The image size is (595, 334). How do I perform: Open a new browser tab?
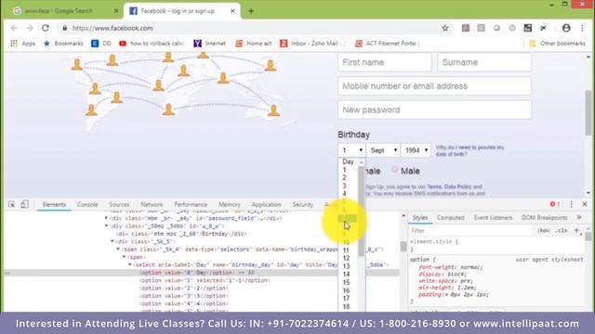point(251,11)
